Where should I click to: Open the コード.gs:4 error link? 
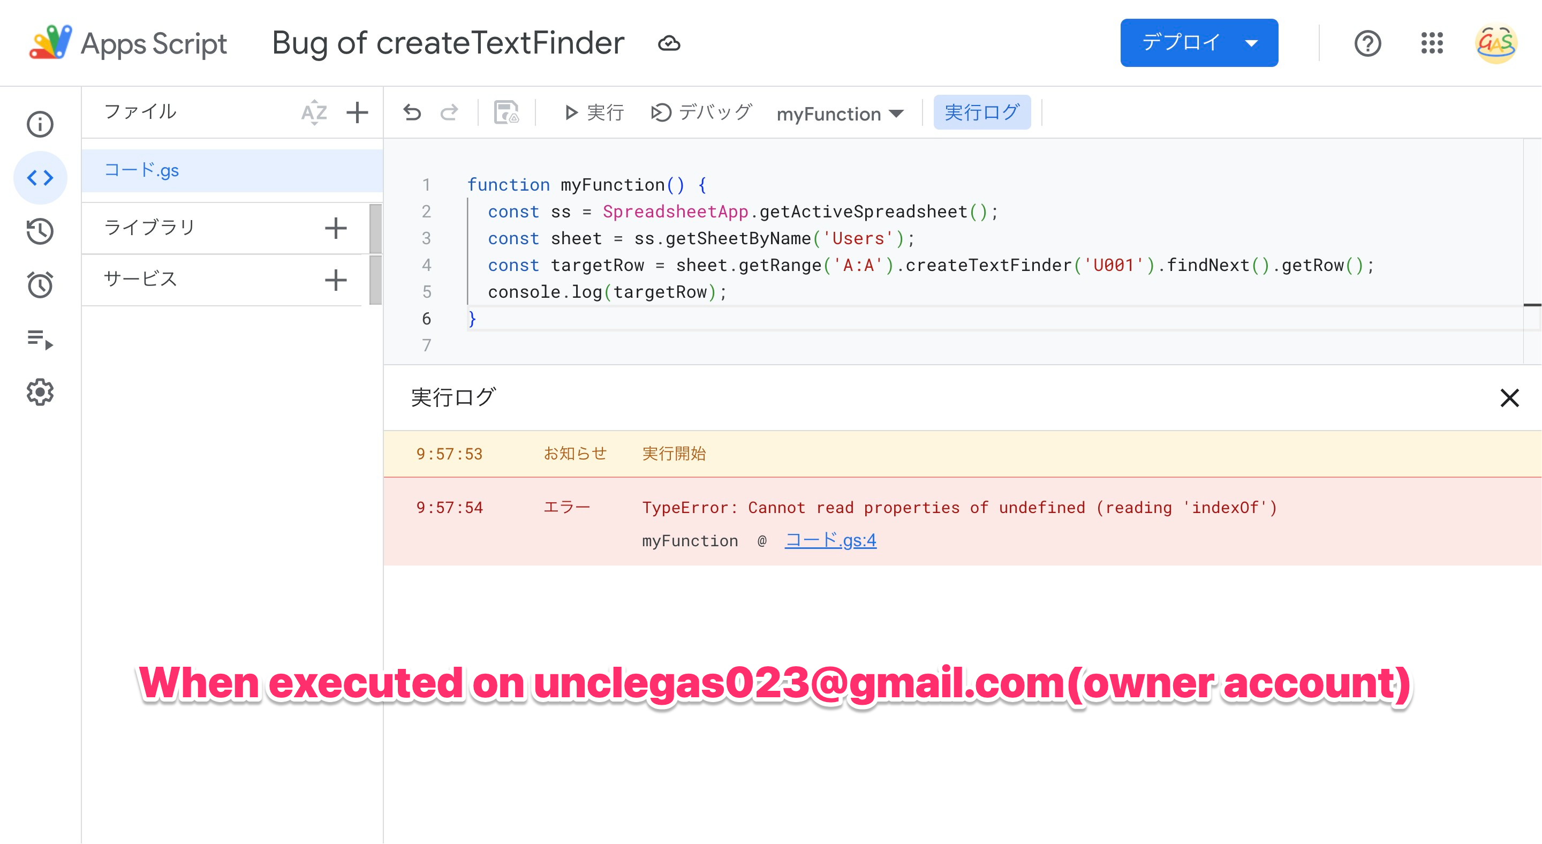click(x=830, y=540)
